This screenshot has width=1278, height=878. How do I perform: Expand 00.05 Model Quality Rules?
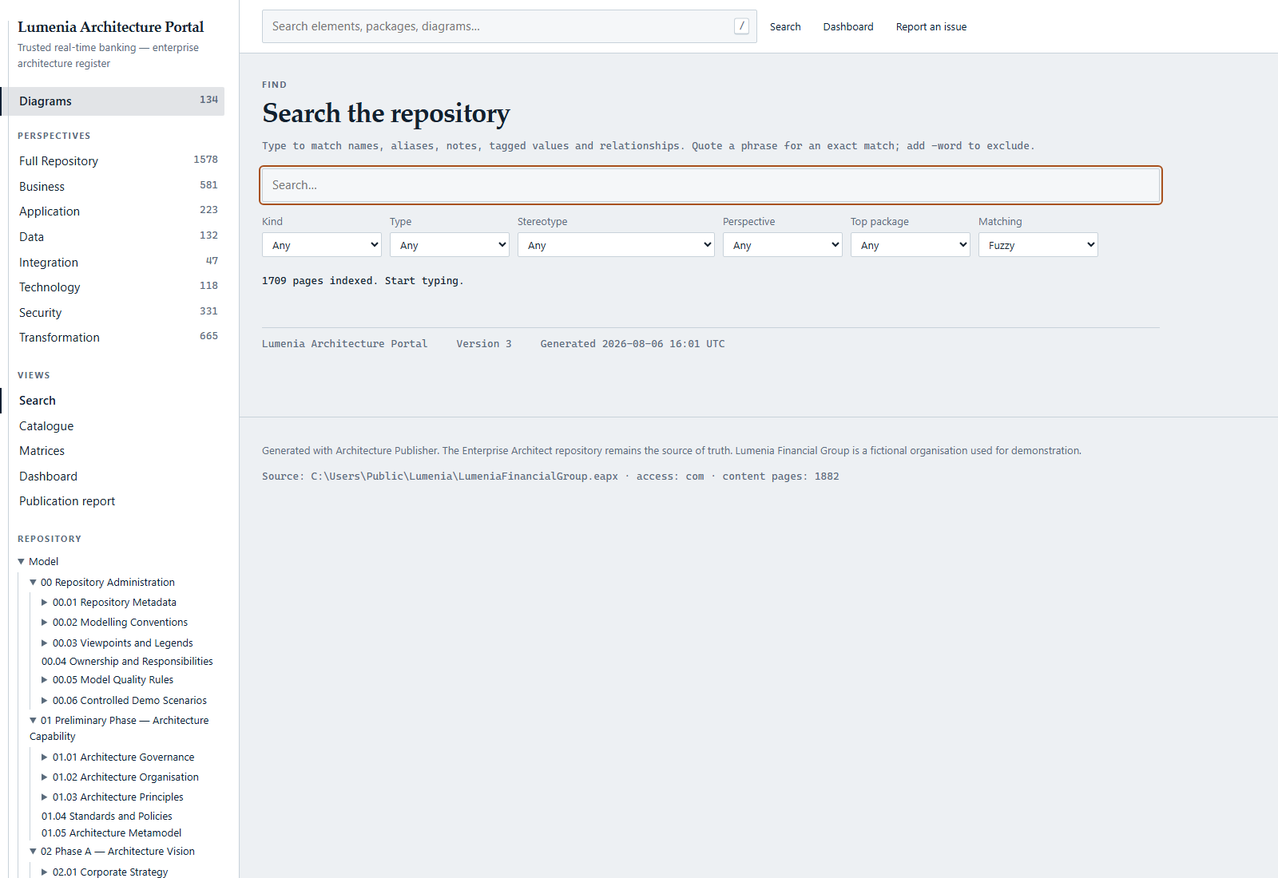coord(45,680)
